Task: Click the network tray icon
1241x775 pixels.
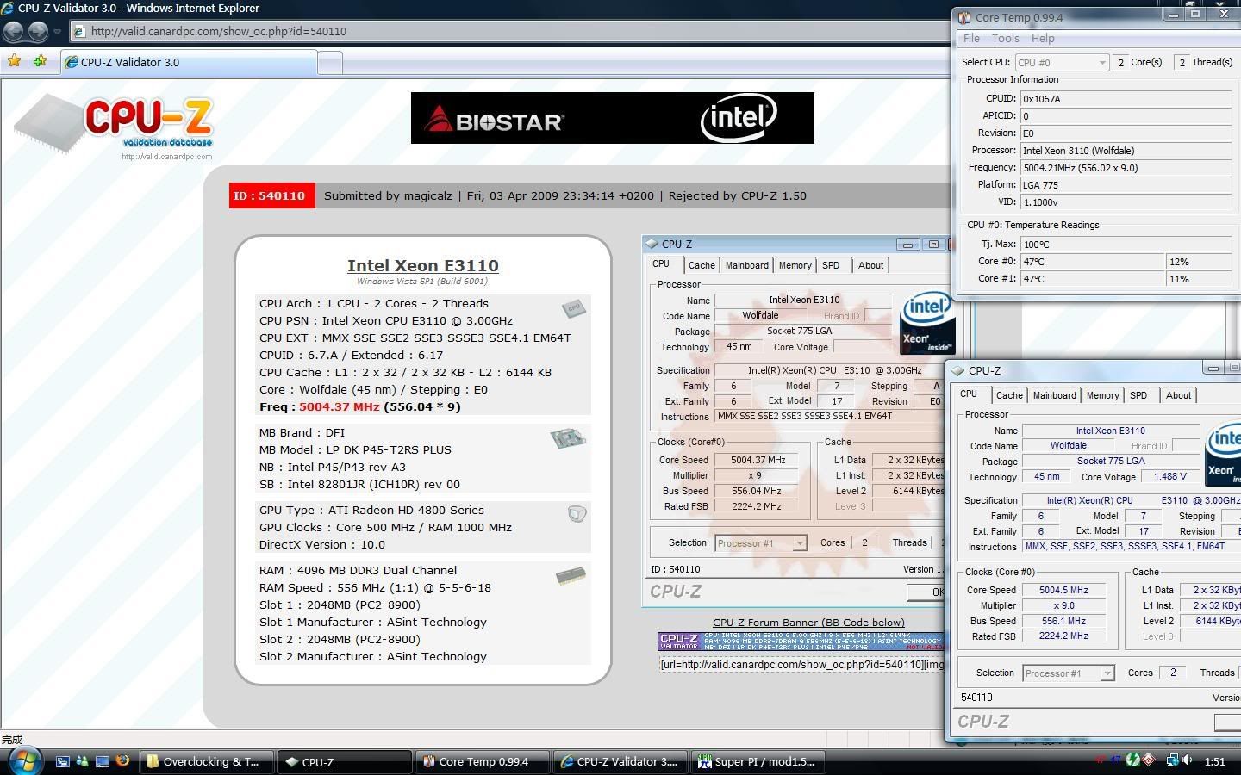Action: (x=1172, y=760)
